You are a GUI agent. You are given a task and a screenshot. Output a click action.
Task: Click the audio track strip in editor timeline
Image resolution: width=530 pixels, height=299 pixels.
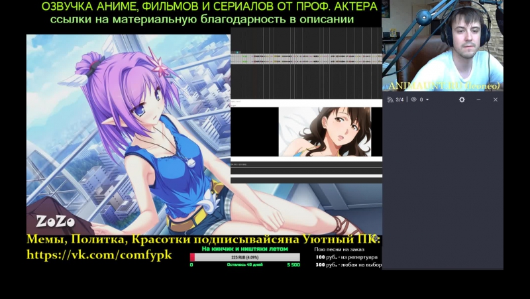click(306, 58)
